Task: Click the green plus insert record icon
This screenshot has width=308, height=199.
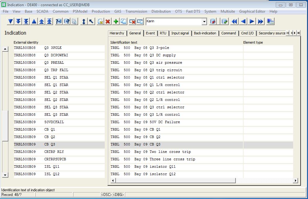Action: pyautogui.click(x=116, y=21)
